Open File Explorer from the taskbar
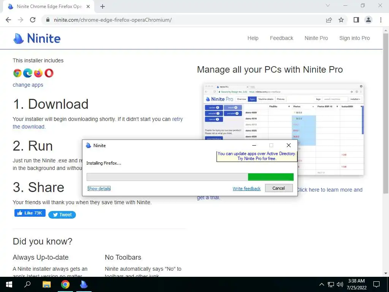Viewport: 389px width, 292px height. click(x=46, y=284)
